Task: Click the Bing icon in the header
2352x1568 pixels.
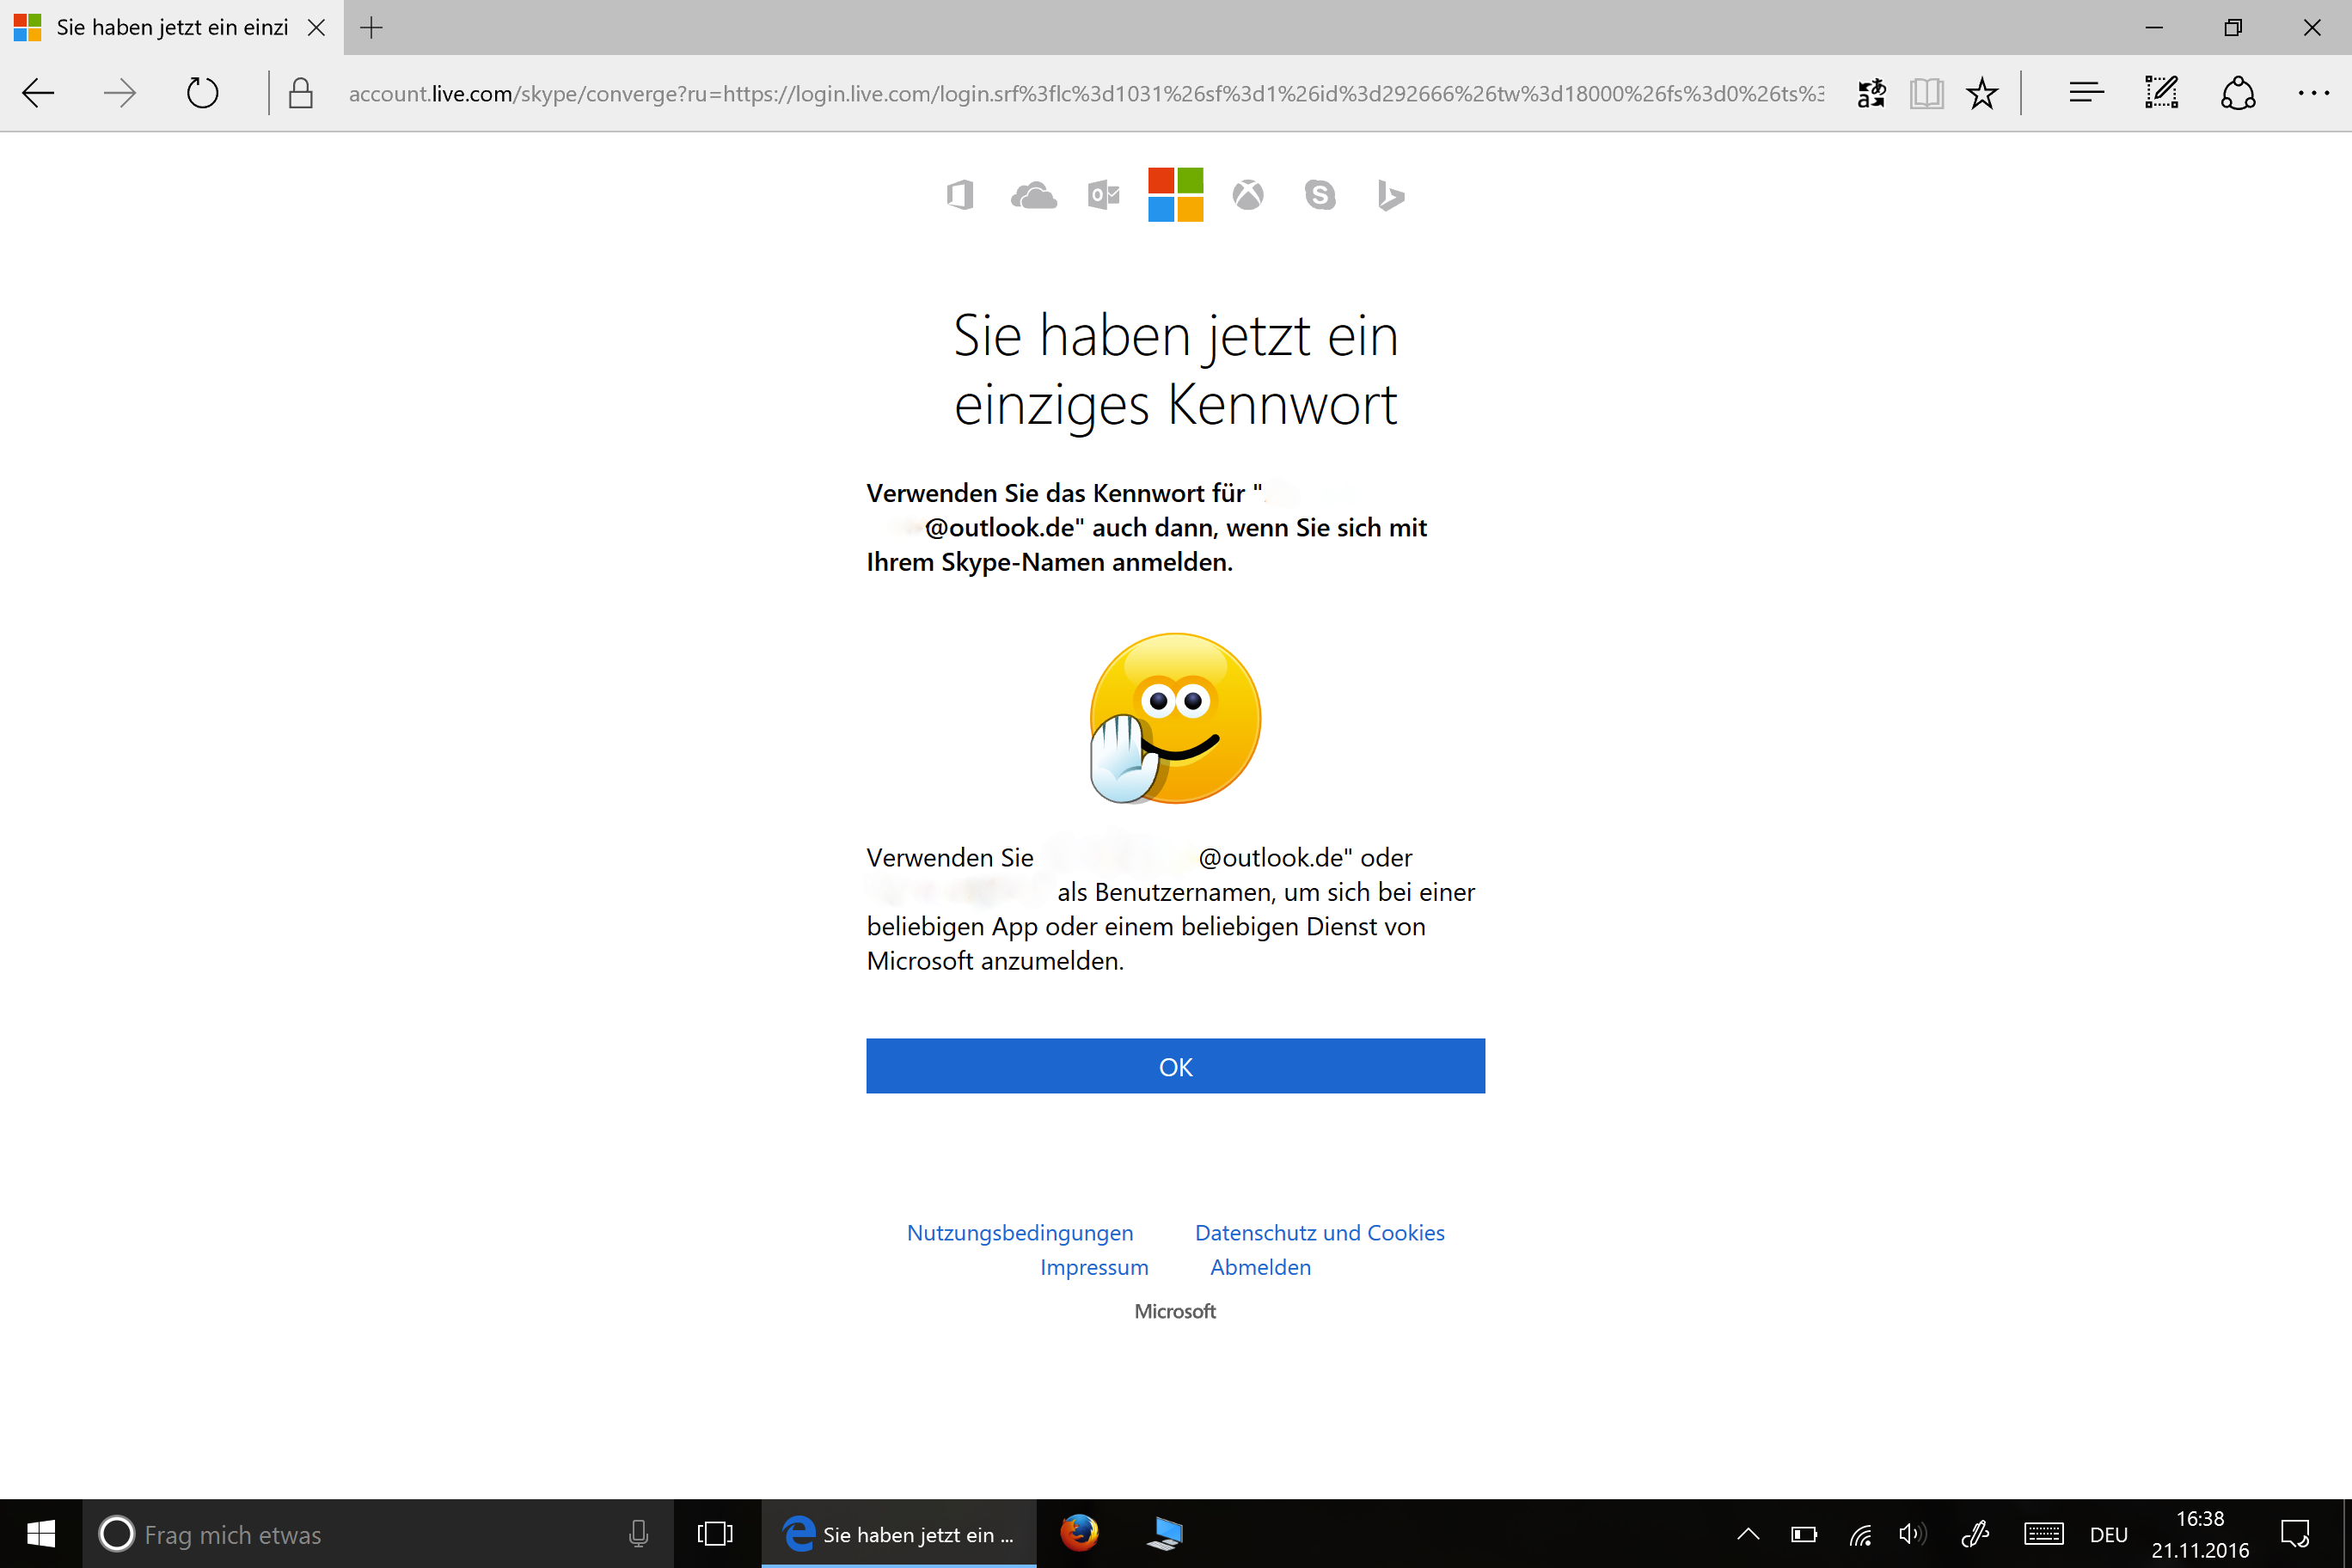Action: click(1391, 195)
